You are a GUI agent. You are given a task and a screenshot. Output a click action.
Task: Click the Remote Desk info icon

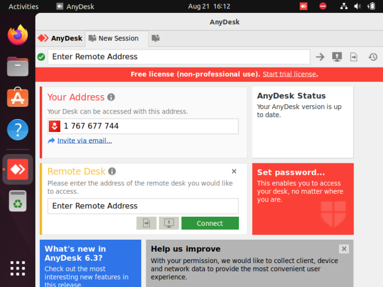pyautogui.click(x=112, y=171)
